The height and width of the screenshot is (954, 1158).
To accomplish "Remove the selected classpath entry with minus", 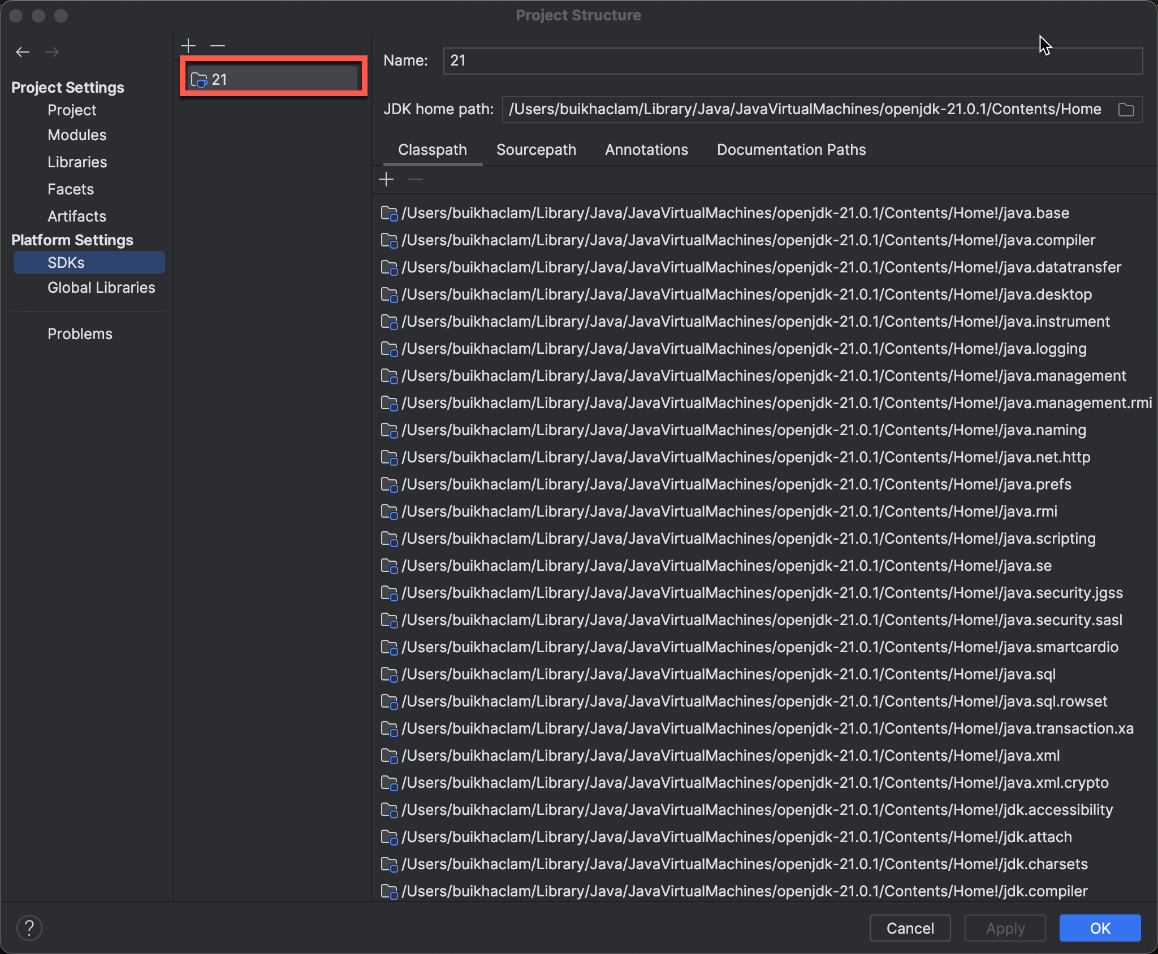I will click(x=416, y=180).
